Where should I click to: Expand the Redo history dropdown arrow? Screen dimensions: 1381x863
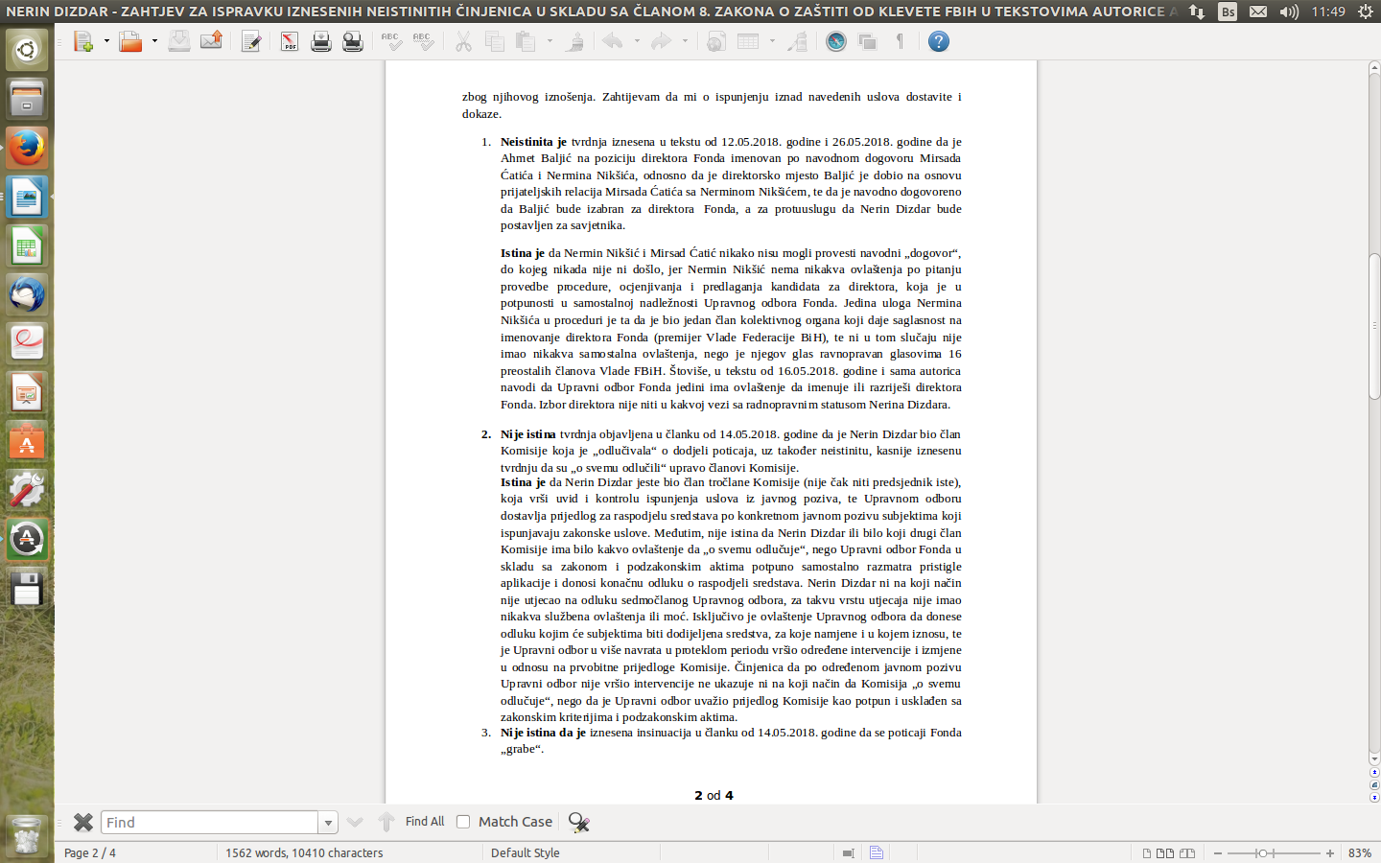[685, 41]
